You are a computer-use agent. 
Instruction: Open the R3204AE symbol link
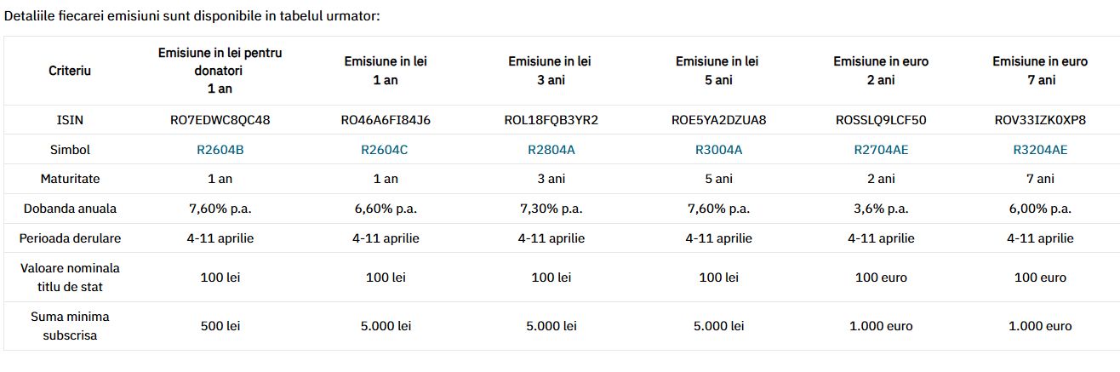(1040, 150)
